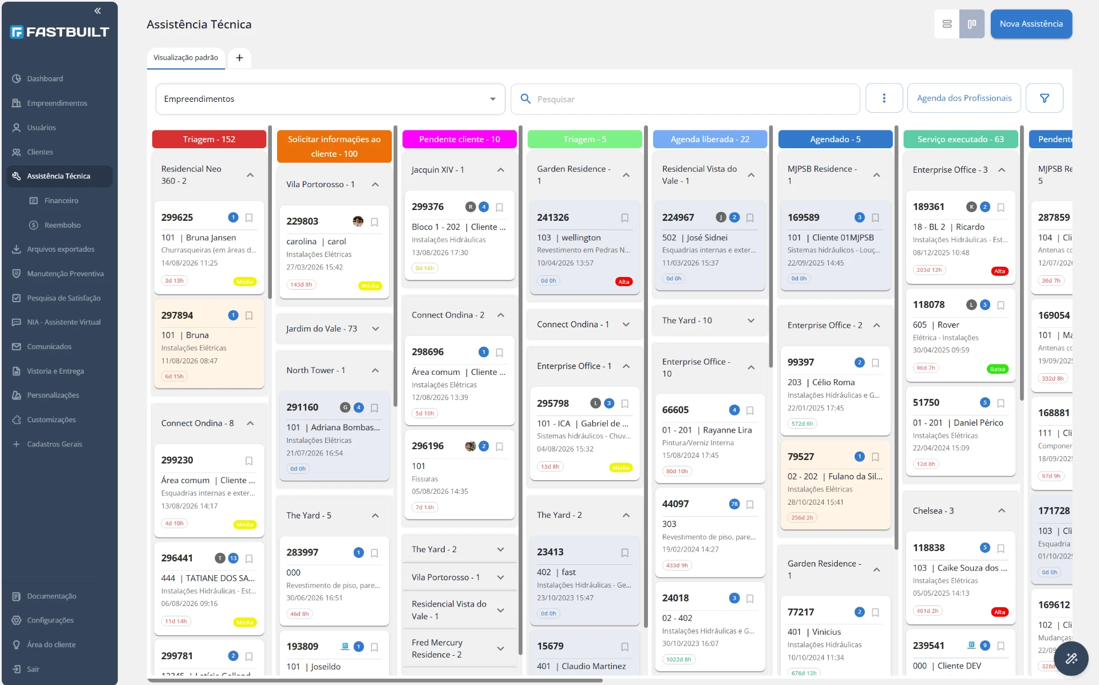Open Manutenção Preventiva in sidebar
Image resolution: width=1099 pixels, height=685 pixels.
click(x=60, y=274)
